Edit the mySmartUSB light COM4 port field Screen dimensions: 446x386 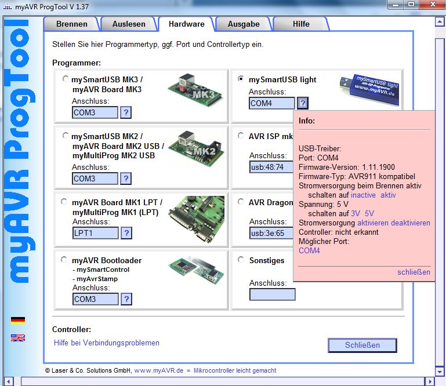tap(271, 103)
